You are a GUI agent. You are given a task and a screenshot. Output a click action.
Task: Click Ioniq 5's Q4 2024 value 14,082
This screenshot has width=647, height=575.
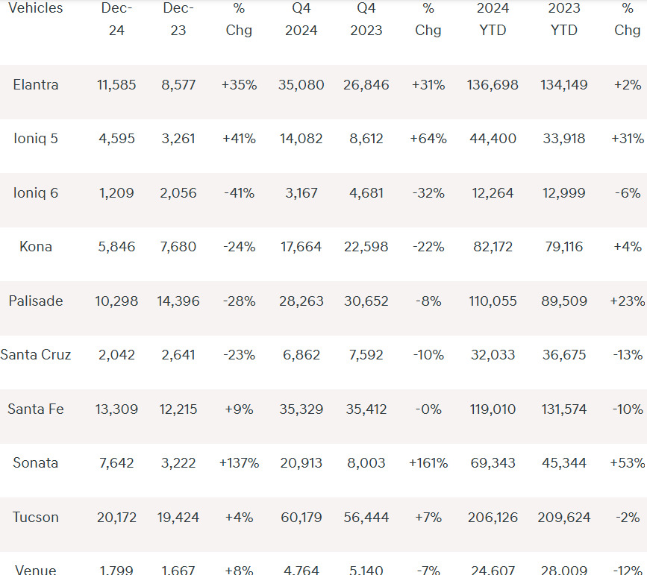click(x=301, y=139)
